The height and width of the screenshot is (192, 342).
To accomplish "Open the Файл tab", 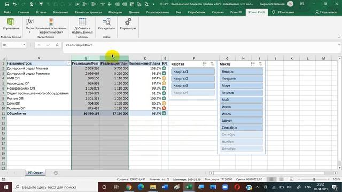I will click(x=7, y=12).
